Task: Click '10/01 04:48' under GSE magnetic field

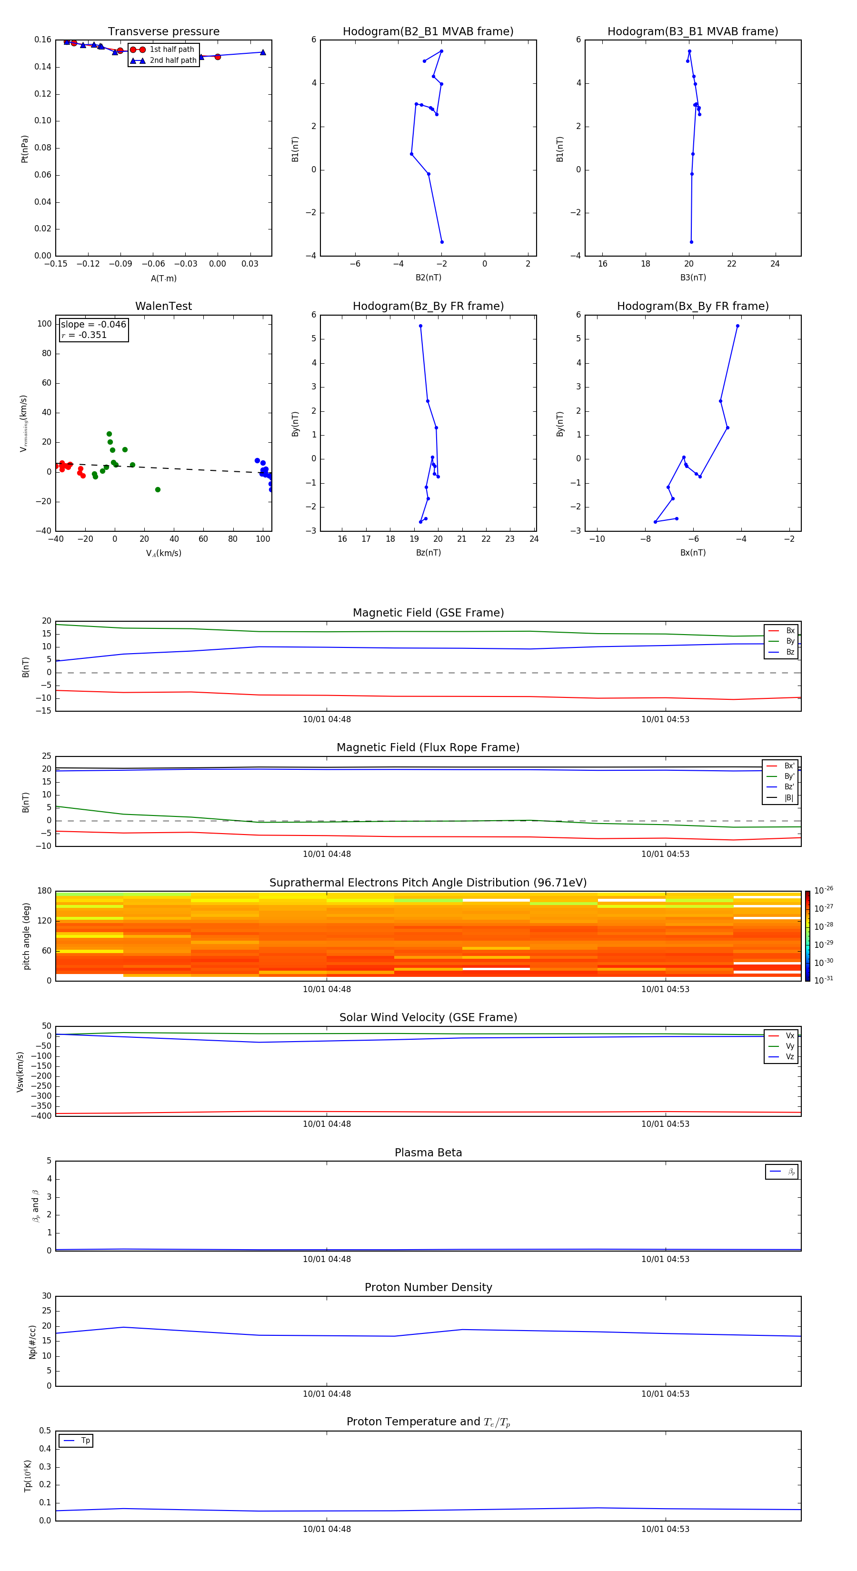Action: [x=327, y=720]
